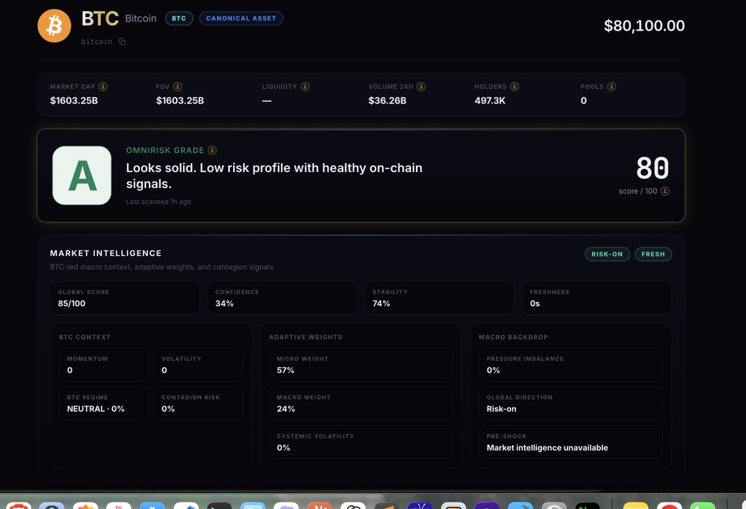Select the Stability 74% card
The width and height of the screenshot is (746, 509).
[440, 298]
